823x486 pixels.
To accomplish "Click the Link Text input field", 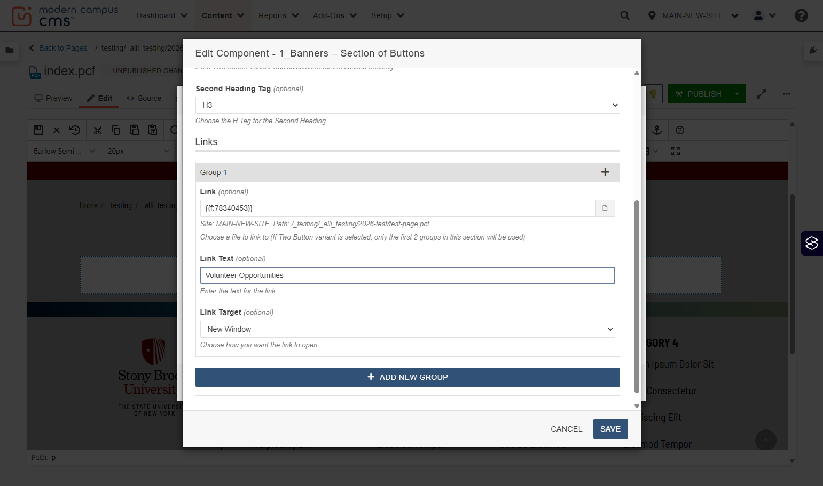I will [407, 275].
